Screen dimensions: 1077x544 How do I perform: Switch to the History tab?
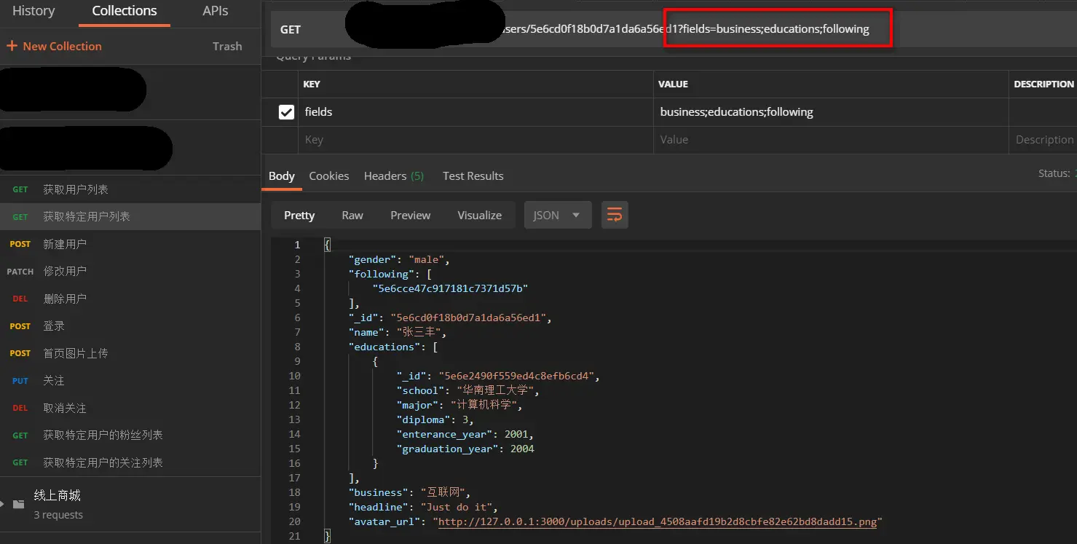coord(33,11)
